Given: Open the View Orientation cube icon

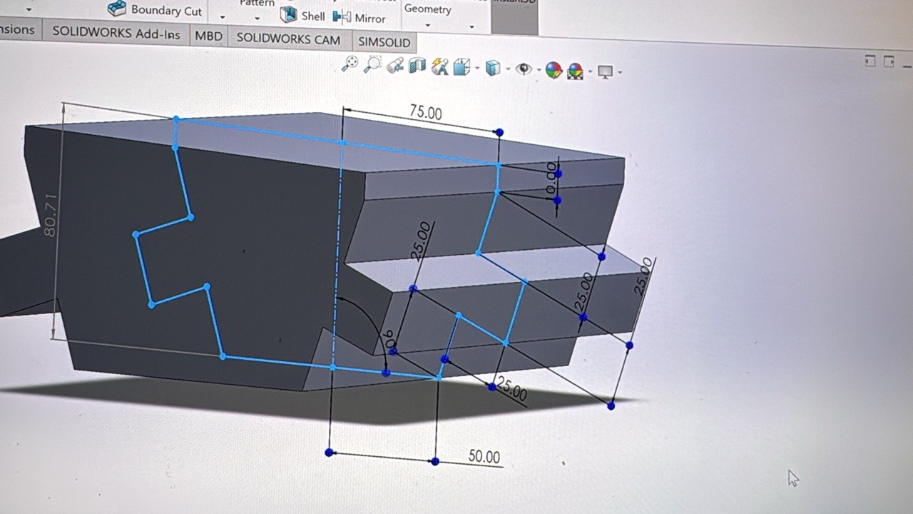Looking at the screenshot, I should 461,67.
